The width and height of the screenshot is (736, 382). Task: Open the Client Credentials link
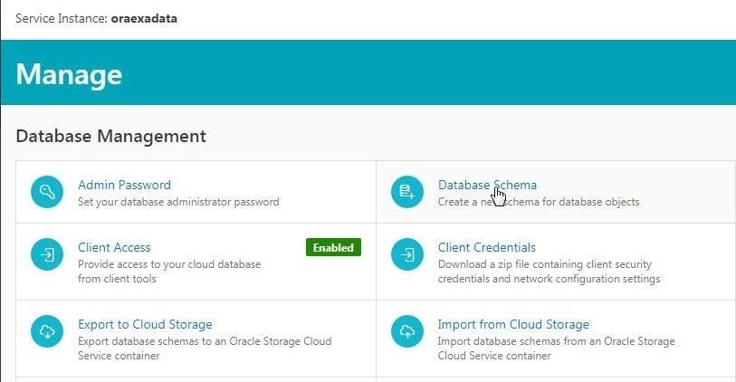(x=487, y=247)
